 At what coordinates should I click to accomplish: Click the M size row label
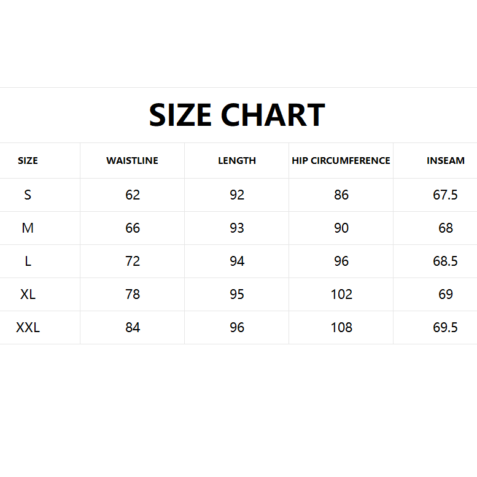(x=28, y=228)
